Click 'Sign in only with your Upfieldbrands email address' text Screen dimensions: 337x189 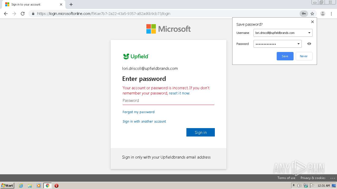pyautogui.click(x=166, y=157)
